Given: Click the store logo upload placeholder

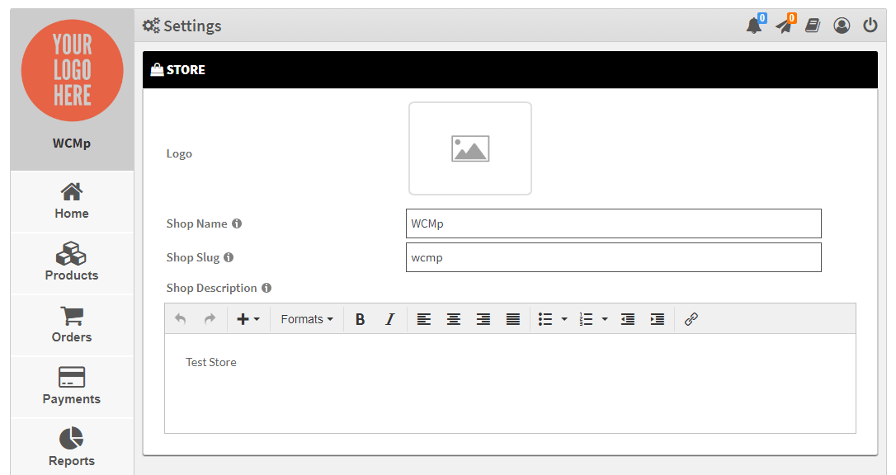Looking at the screenshot, I should coord(470,148).
